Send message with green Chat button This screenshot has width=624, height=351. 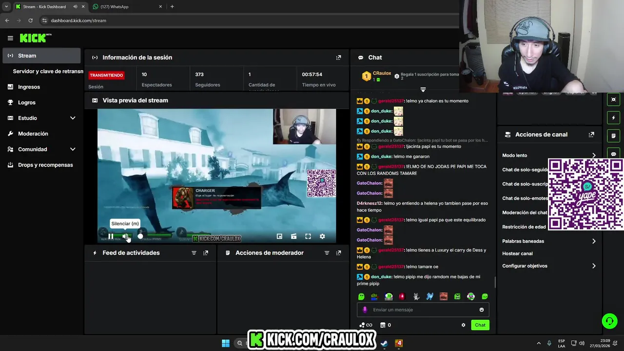pyautogui.click(x=480, y=325)
